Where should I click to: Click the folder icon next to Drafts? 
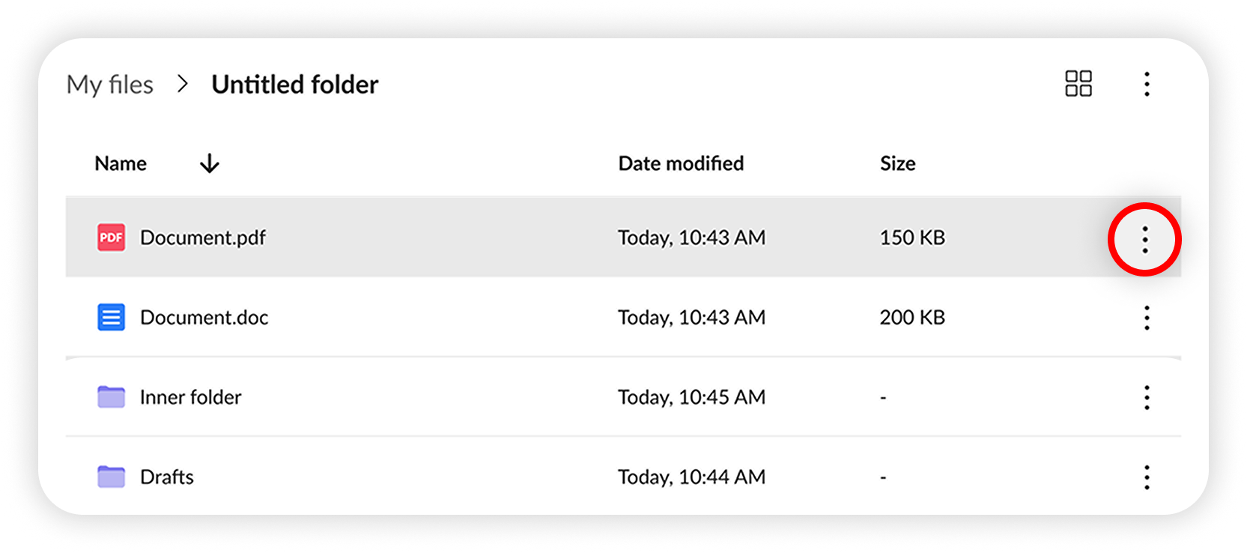pyautogui.click(x=110, y=477)
